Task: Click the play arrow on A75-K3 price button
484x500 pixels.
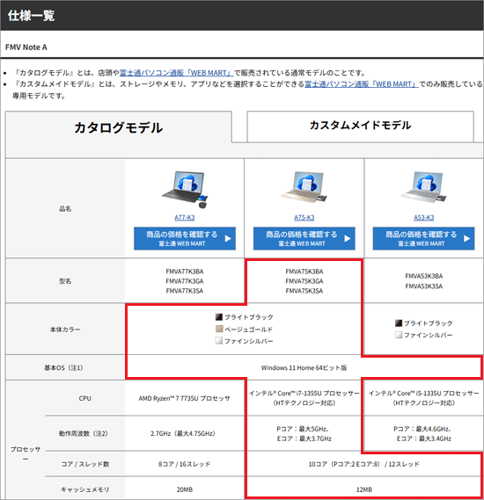Action: coord(348,238)
